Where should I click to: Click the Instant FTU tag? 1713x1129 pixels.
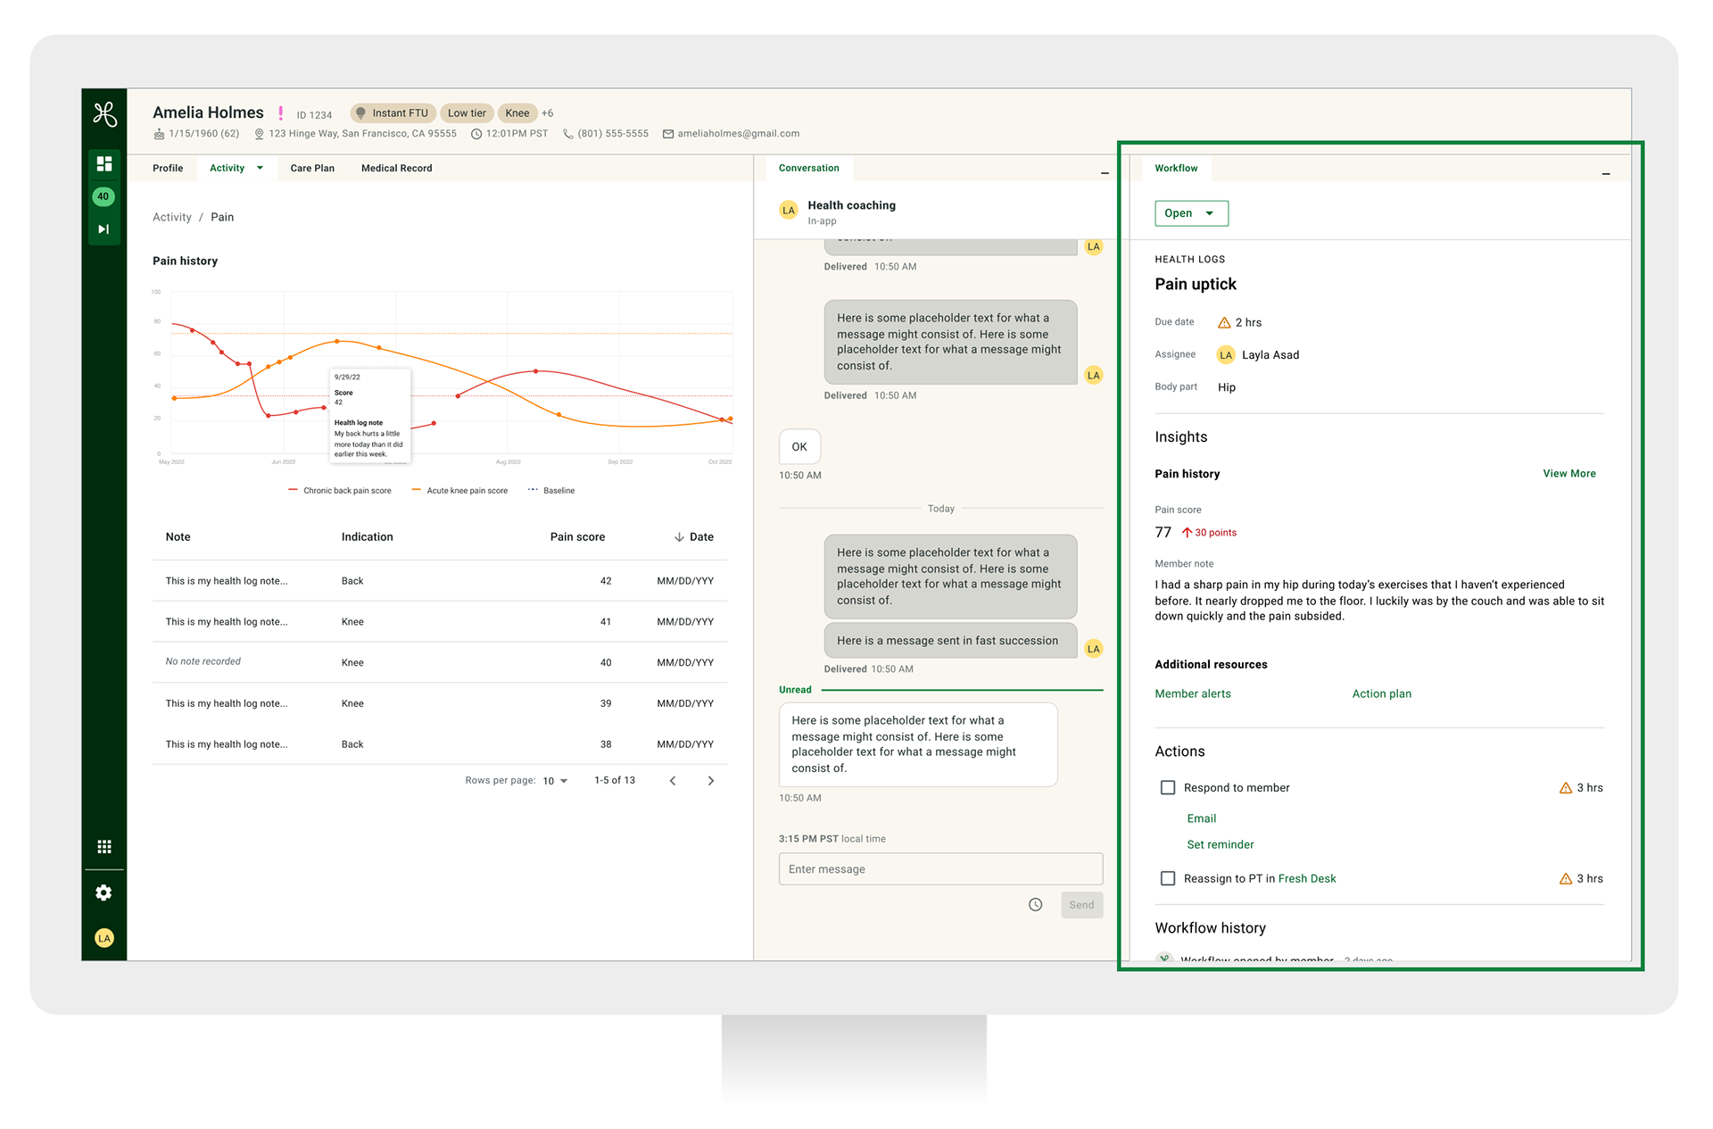click(392, 113)
